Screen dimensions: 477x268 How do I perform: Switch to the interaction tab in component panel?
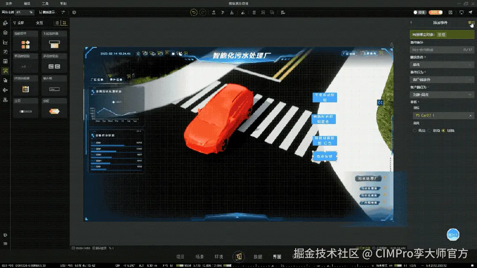tap(39, 23)
